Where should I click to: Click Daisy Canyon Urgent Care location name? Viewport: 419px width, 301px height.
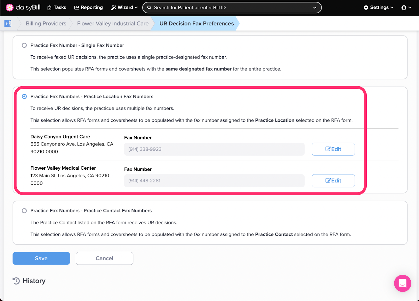point(60,137)
